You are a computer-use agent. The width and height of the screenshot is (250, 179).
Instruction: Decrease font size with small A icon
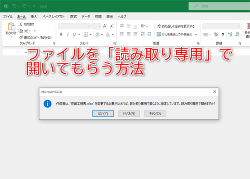coord(112,26)
